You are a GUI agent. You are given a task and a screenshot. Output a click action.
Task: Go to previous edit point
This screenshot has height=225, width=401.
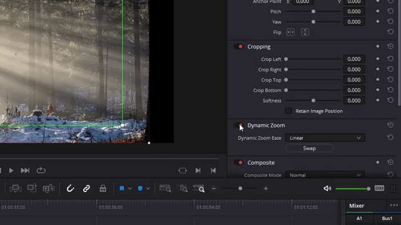pos(214,170)
